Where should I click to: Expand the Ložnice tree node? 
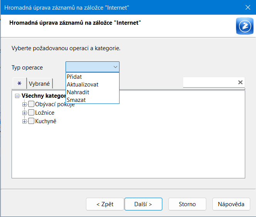click(25, 113)
